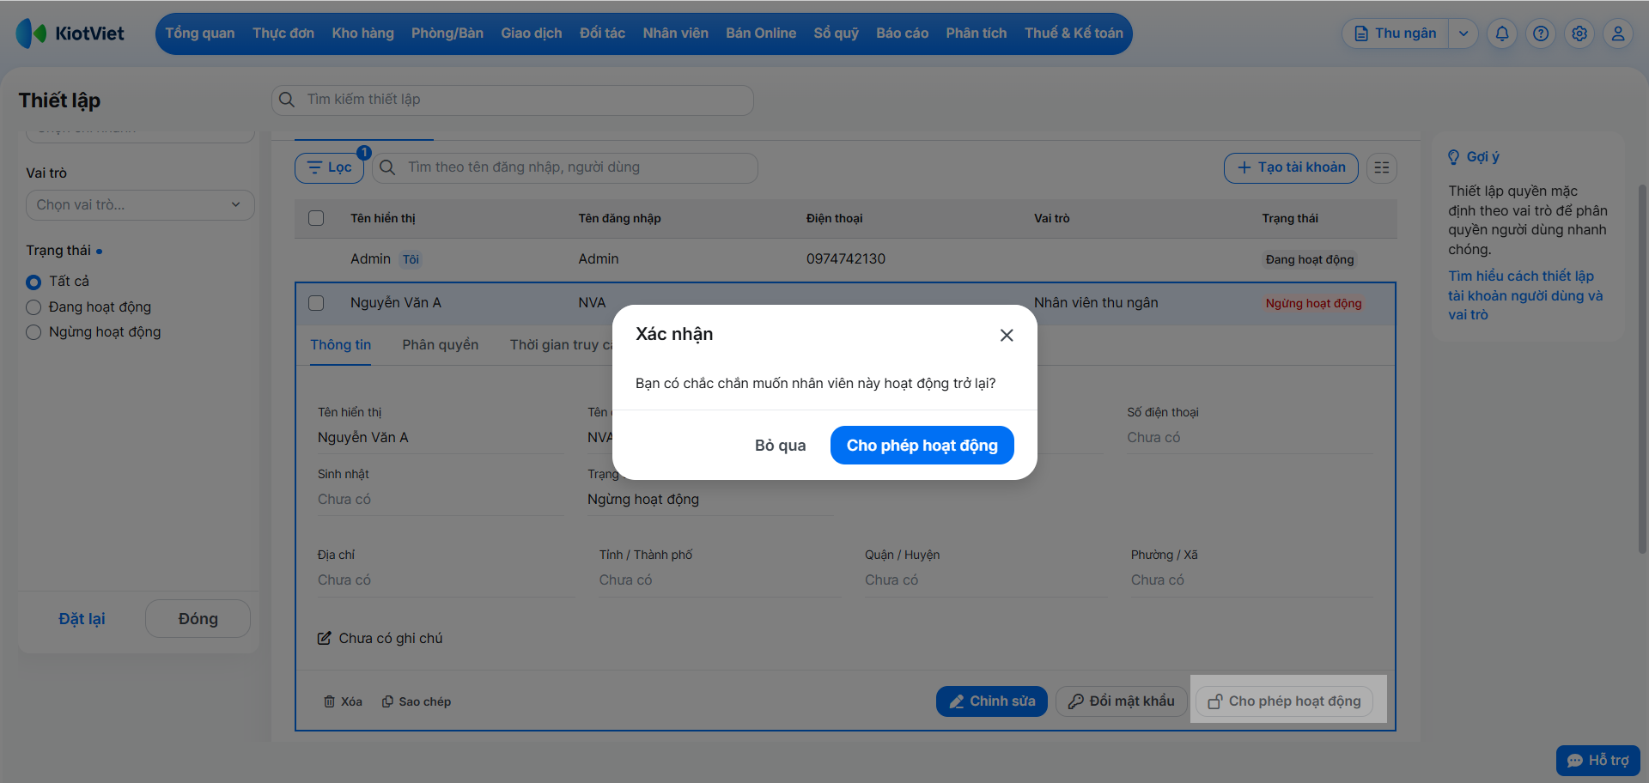Click the Chỉnh sửa edit button
The image size is (1649, 783).
(x=991, y=701)
